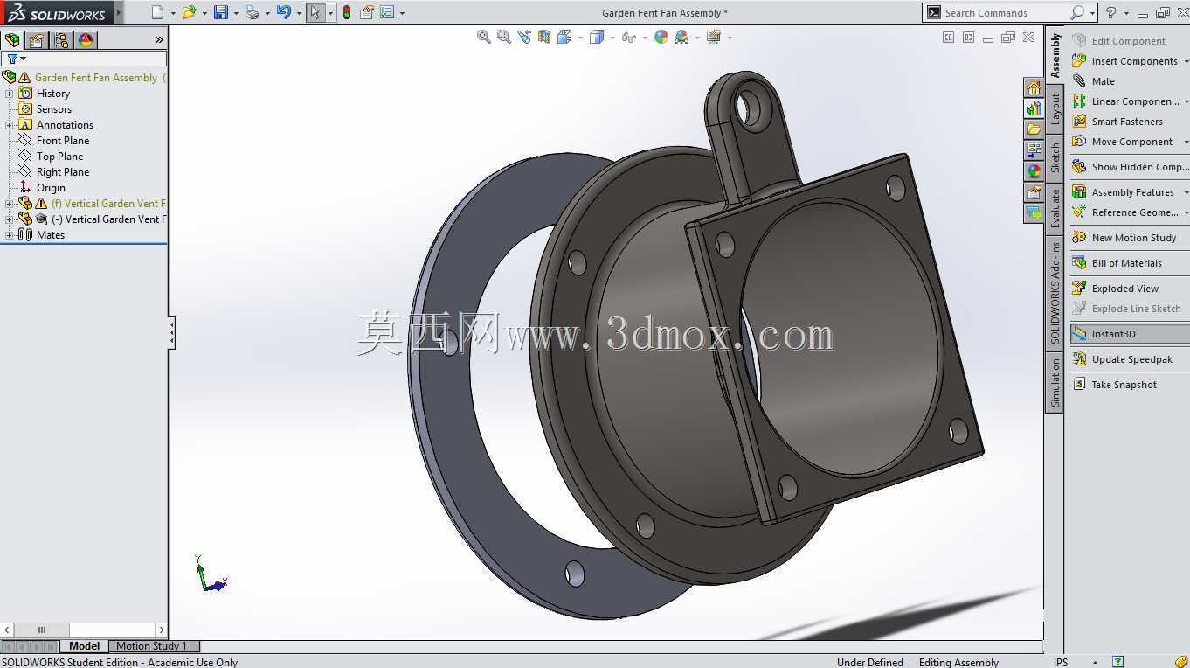Image resolution: width=1190 pixels, height=668 pixels.
Task: Click Update Speedpak
Action: click(1123, 359)
